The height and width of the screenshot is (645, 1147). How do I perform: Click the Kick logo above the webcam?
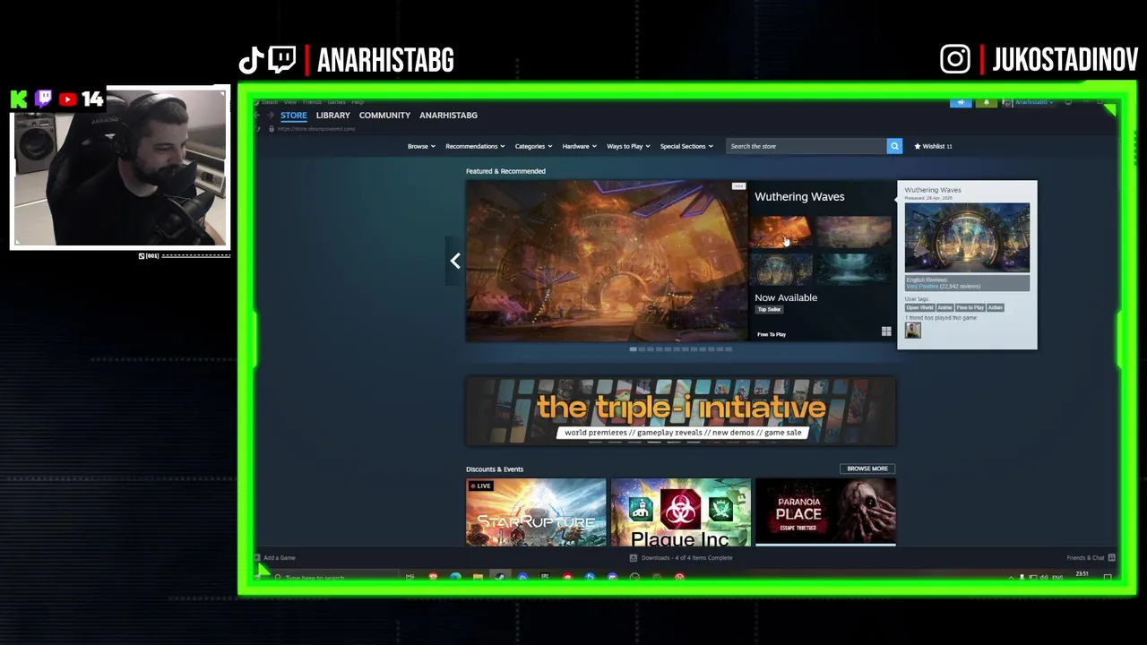[x=19, y=99]
